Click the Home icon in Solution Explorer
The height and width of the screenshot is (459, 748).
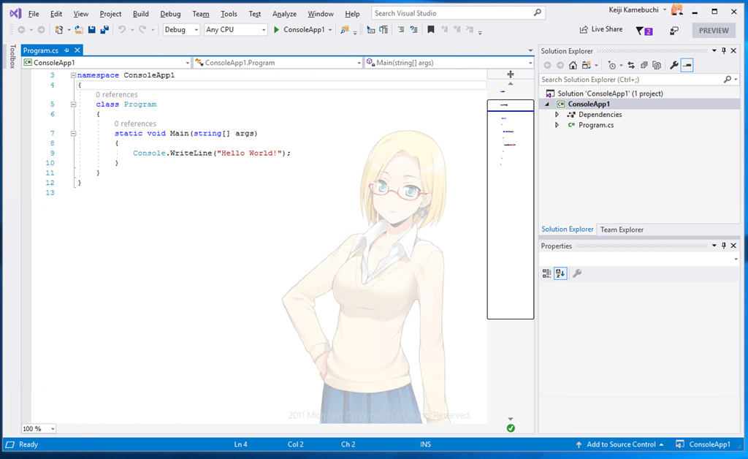pos(573,66)
